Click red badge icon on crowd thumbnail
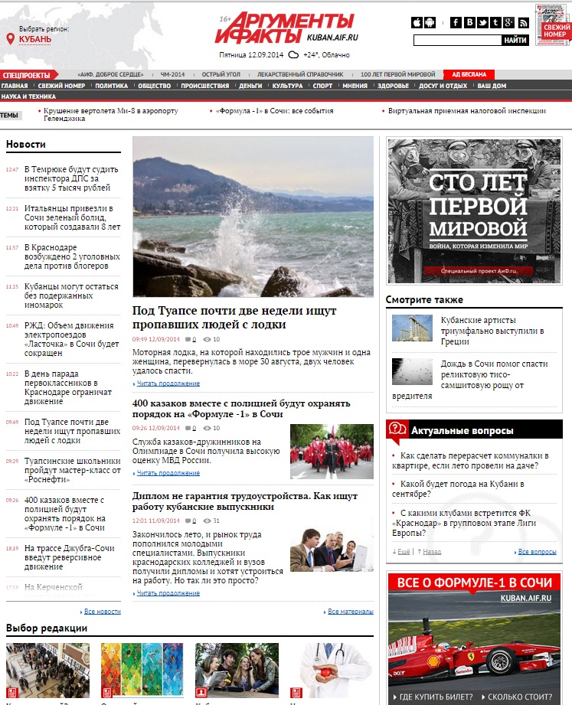Image resolution: width=572 pixels, height=705 pixels. click(12, 692)
